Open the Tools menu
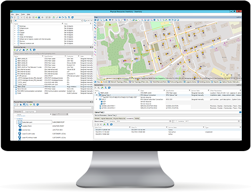The width and height of the screenshot is (251, 192). pyautogui.click(x=23, y=15)
